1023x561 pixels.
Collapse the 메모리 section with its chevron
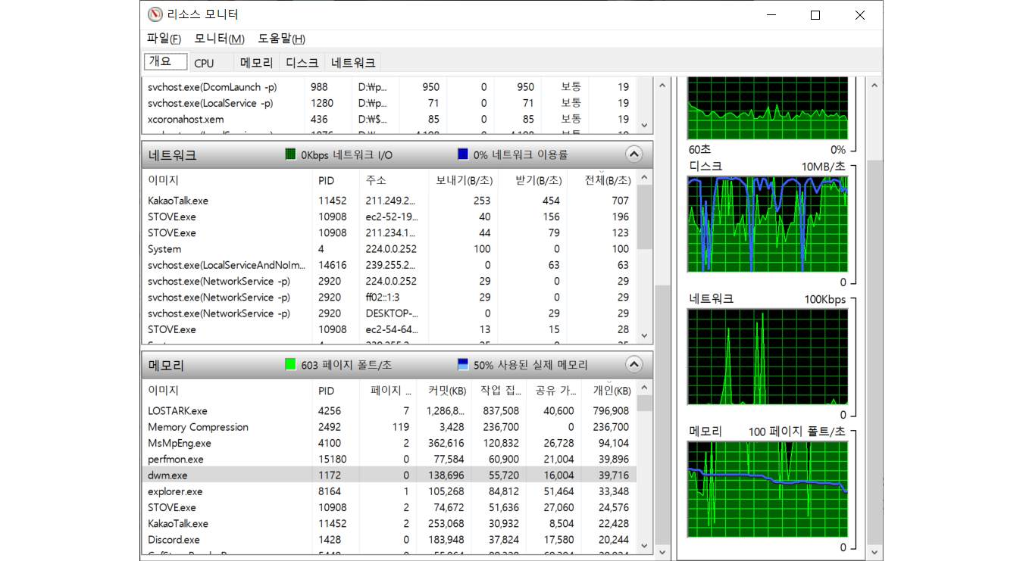point(634,365)
